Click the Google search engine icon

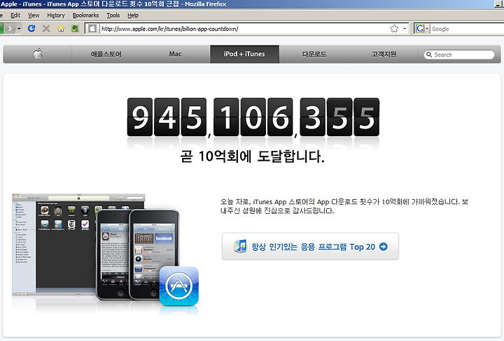coord(420,29)
